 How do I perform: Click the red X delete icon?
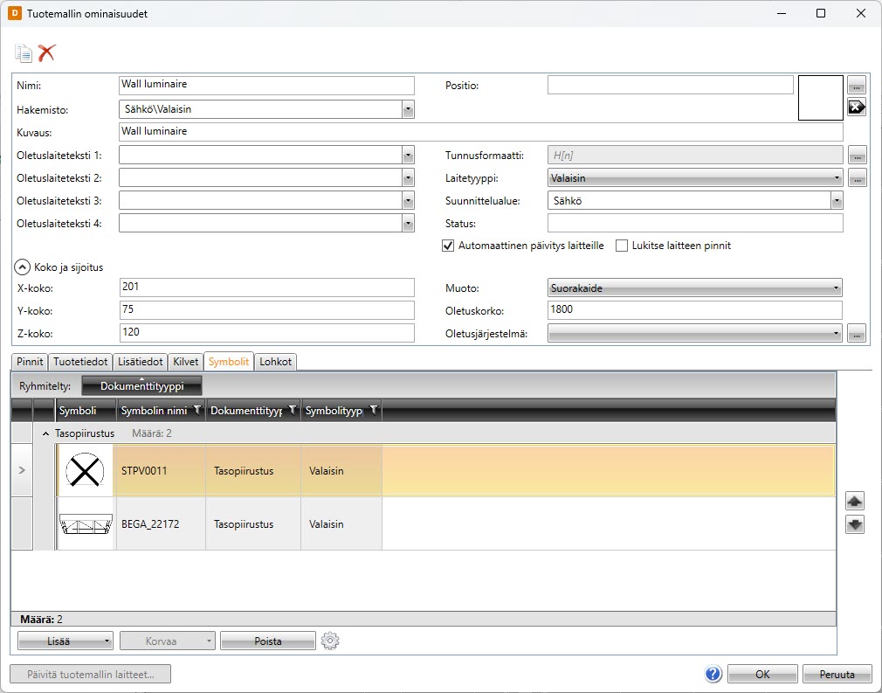point(46,53)
